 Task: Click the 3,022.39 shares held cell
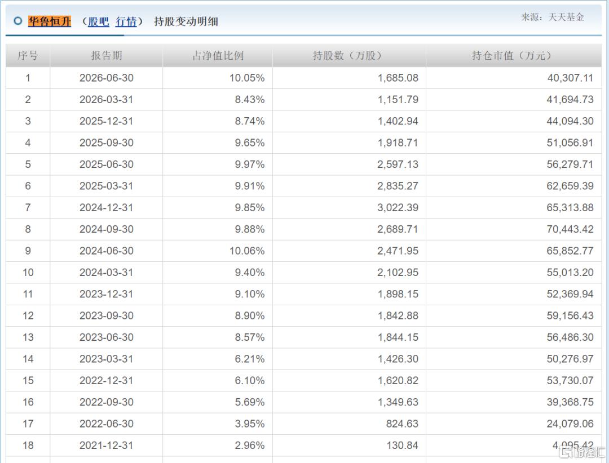[349, 208]
